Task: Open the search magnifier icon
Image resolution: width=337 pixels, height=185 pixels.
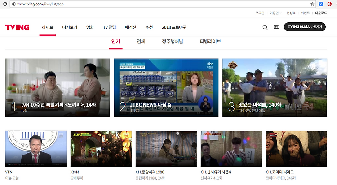Action: point(265,27)
